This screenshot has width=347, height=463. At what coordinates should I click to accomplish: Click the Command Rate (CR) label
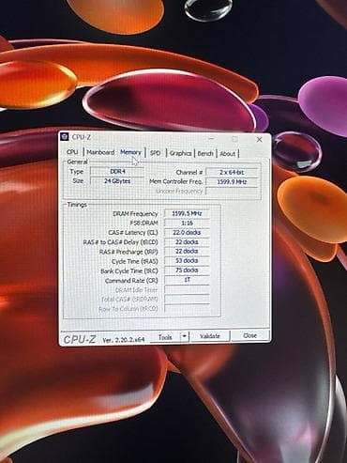pyautogui.click(x=131, y=281)
